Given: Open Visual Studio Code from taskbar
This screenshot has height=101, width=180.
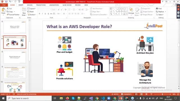Looking at the screenshot, I should tap(103, 98).
